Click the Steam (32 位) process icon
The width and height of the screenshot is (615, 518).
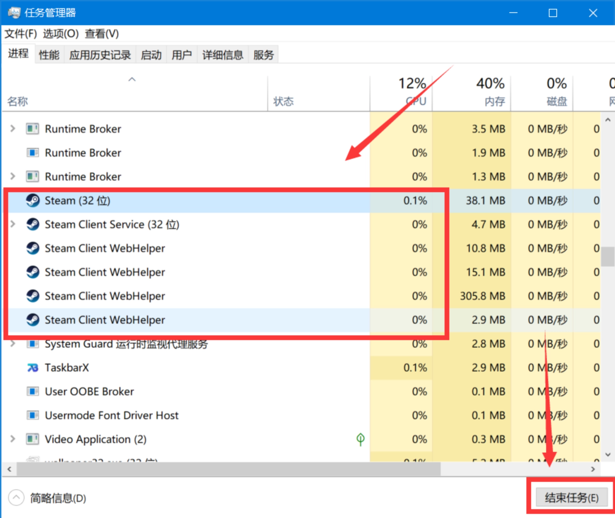33,200
